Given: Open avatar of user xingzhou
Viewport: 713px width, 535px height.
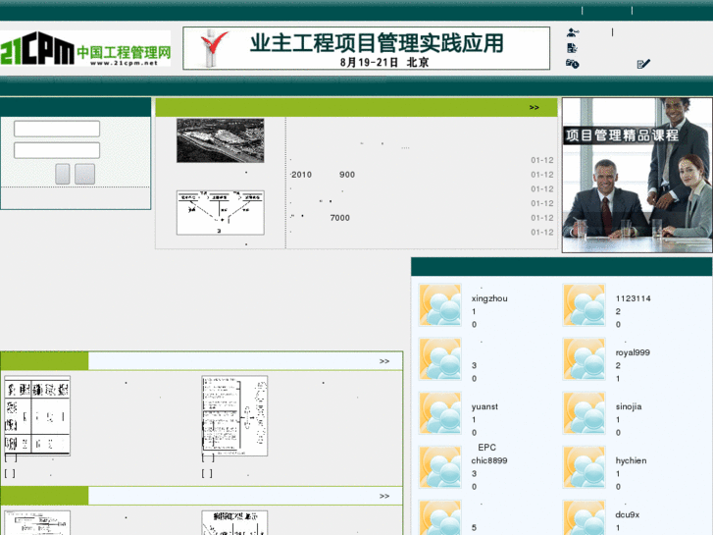Looking at the screenshot, I should [439, 305].
